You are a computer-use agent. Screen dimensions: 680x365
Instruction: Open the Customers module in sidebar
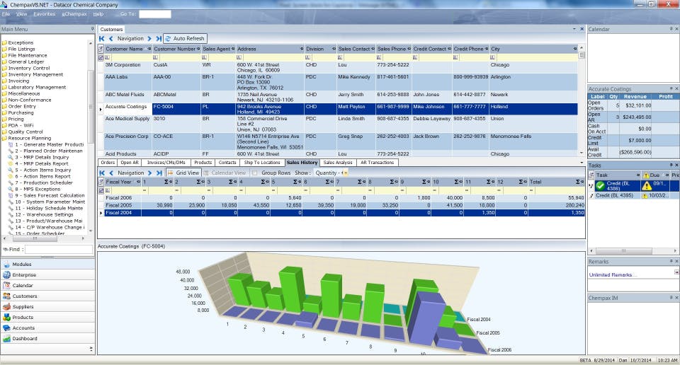pyautogui.click(x=47, y=296)
